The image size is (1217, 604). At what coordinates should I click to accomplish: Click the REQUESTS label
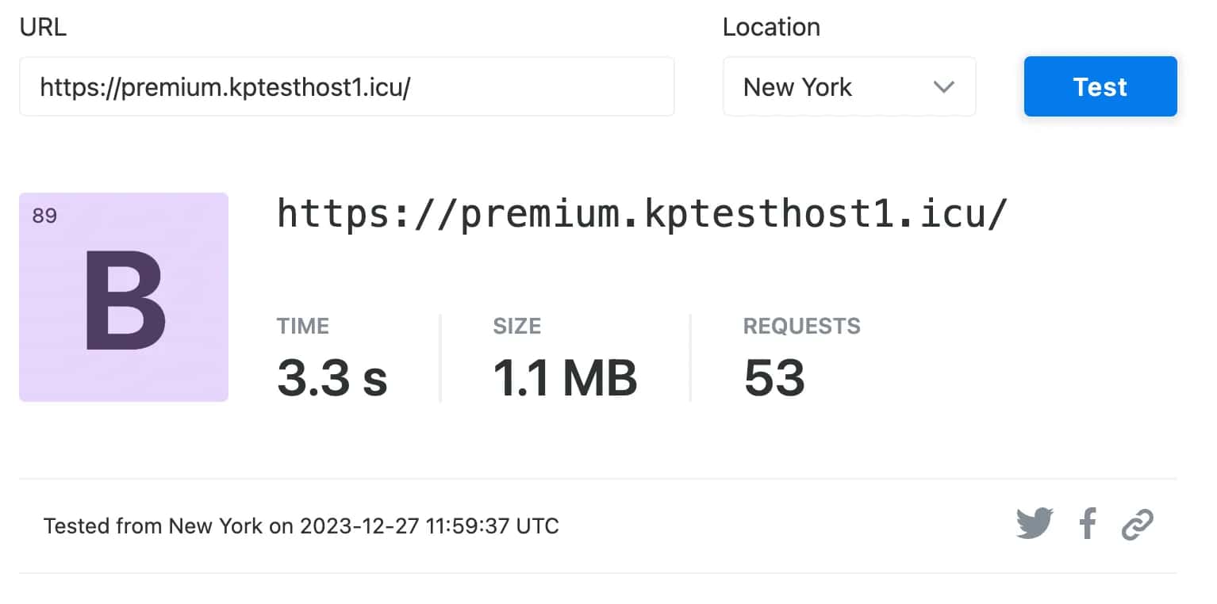coord(801,326)
